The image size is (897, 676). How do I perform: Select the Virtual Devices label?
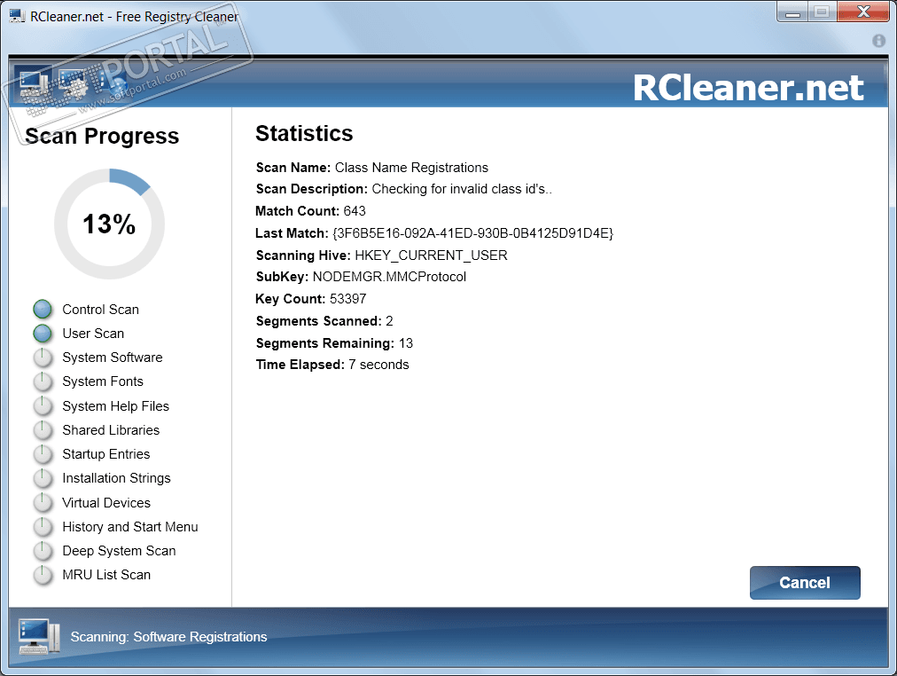106,503
